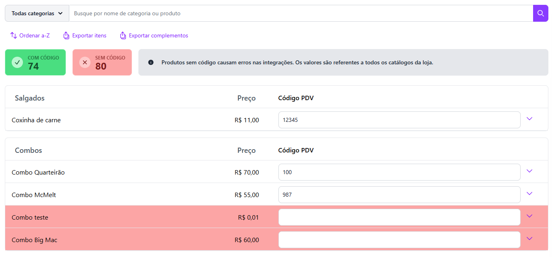
Task: Click the Exportar itens export icon
Action: (x=66, y=35)
